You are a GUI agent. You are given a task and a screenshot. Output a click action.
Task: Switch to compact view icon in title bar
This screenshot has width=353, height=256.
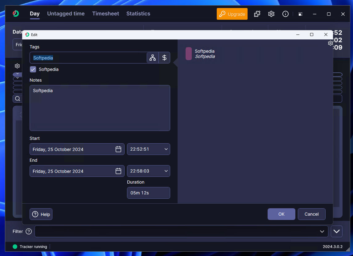300,14
